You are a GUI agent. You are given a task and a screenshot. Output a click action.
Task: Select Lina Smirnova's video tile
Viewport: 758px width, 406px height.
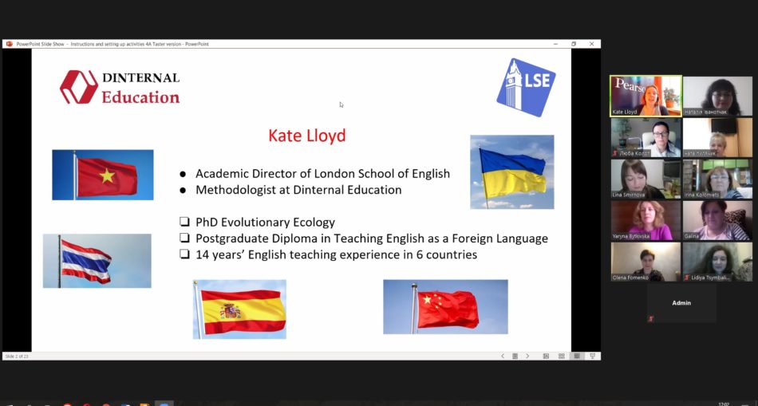point(645,179)
